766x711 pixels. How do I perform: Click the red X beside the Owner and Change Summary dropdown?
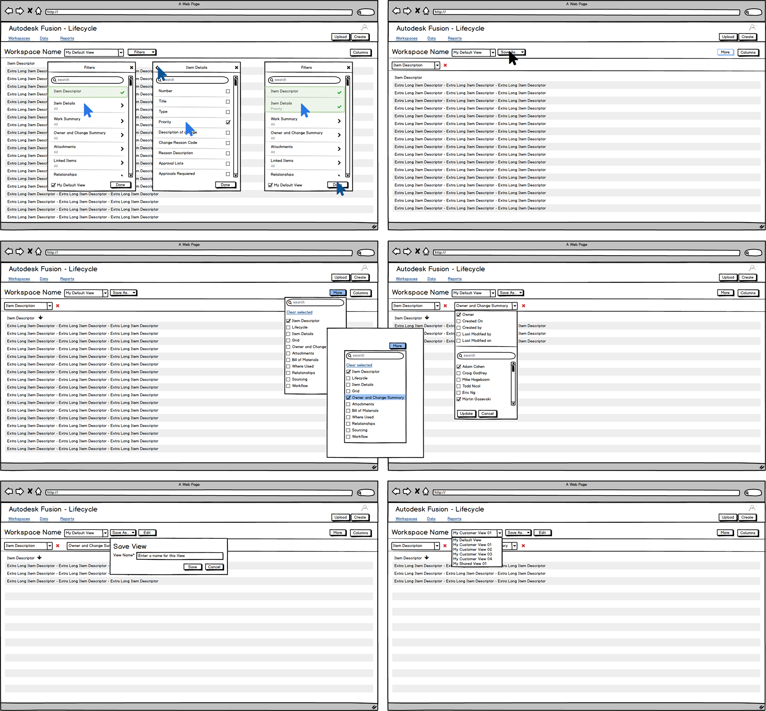click(523, 306)
